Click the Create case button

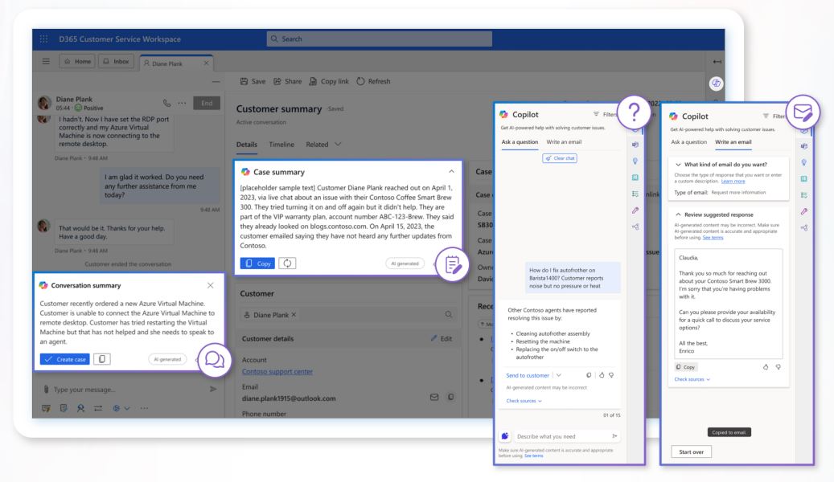click(x=65, y=359)
